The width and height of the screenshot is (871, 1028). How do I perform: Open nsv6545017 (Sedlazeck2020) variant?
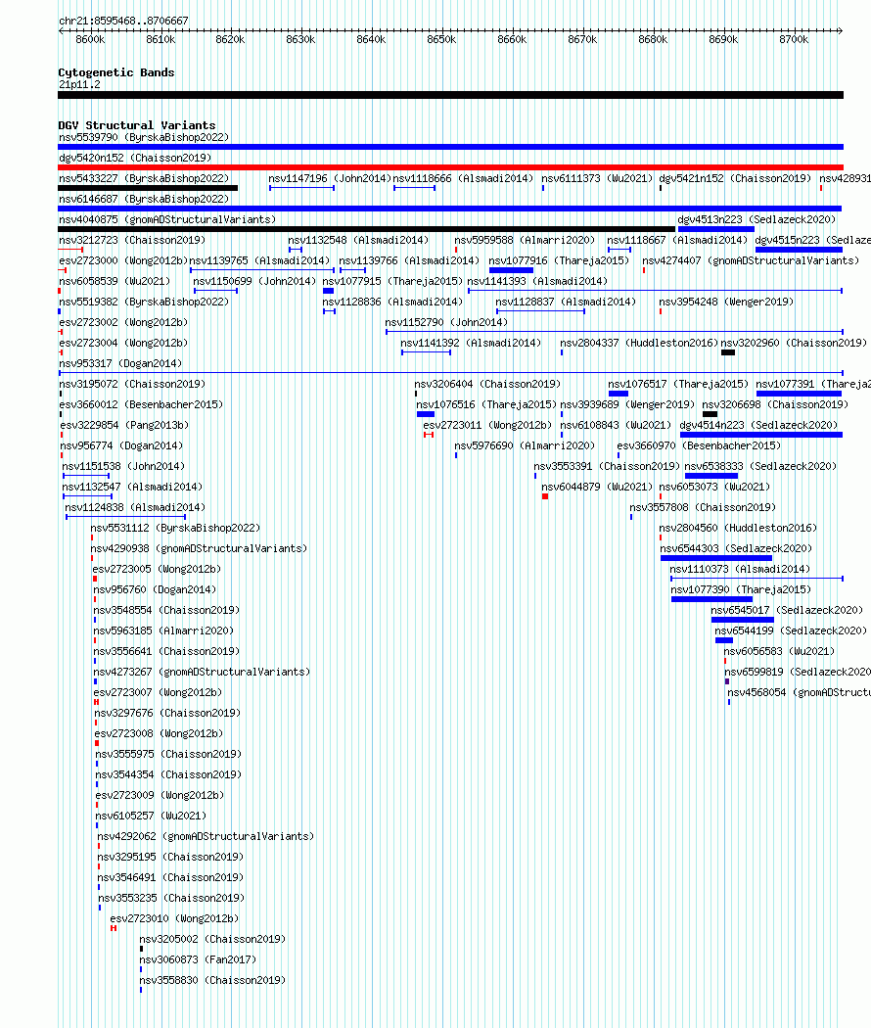787,610
